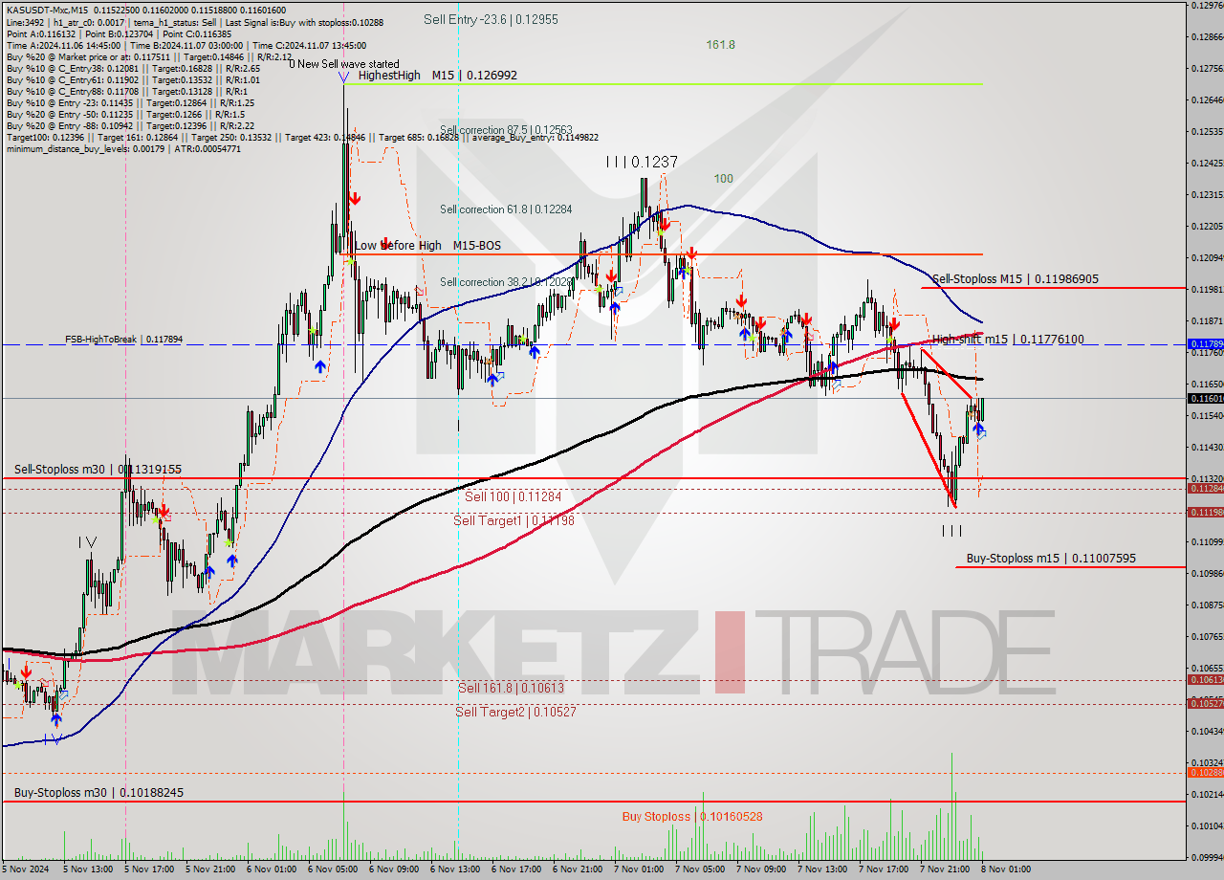Click the 'Sell 161.8 | 0.10613' label
The width and height of the screenshot is (1224, 880).
[511, 688]
